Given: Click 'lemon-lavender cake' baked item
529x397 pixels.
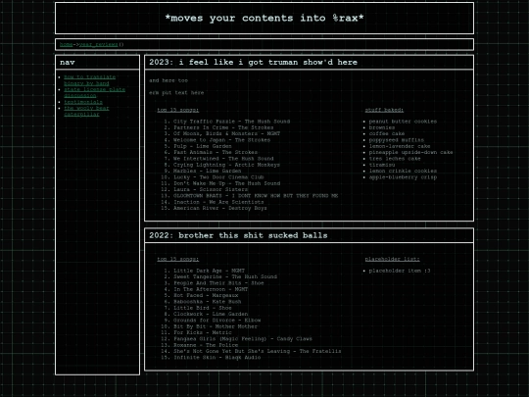Looking at the screenshot, I should click(400, 146).
